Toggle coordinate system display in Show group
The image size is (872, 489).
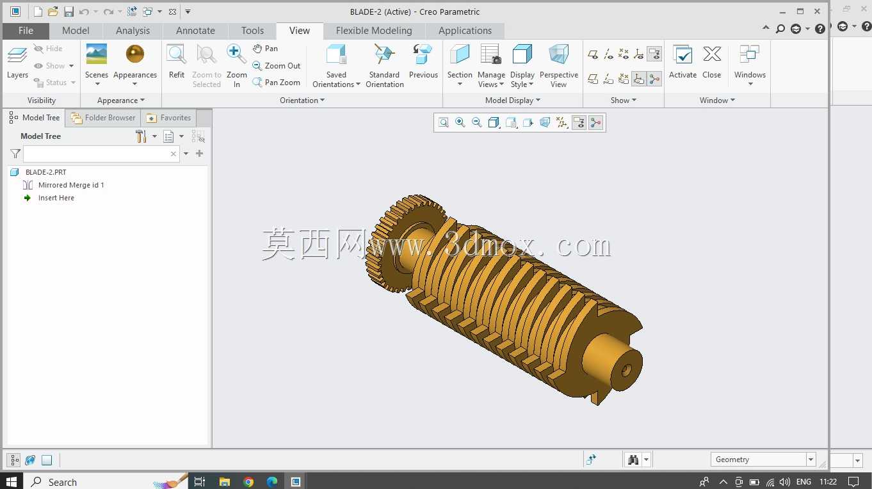pyautogui.click(x=639, y=54)
